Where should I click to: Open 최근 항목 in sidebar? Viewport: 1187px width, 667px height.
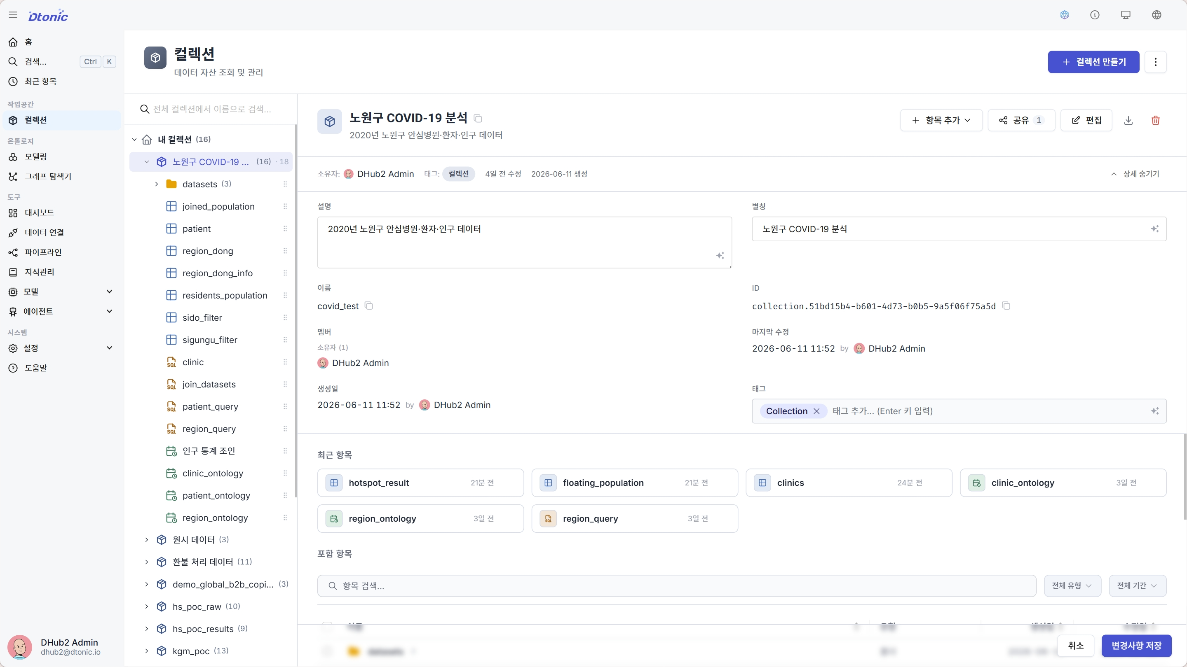point(62,82)
